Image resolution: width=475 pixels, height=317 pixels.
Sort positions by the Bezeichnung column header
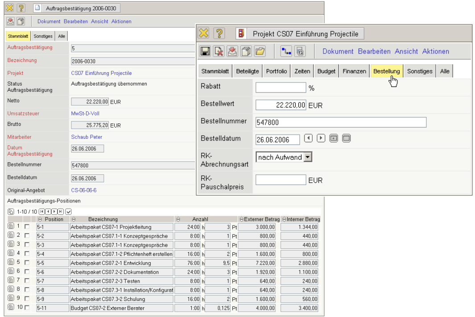click(x=103, y=219)
